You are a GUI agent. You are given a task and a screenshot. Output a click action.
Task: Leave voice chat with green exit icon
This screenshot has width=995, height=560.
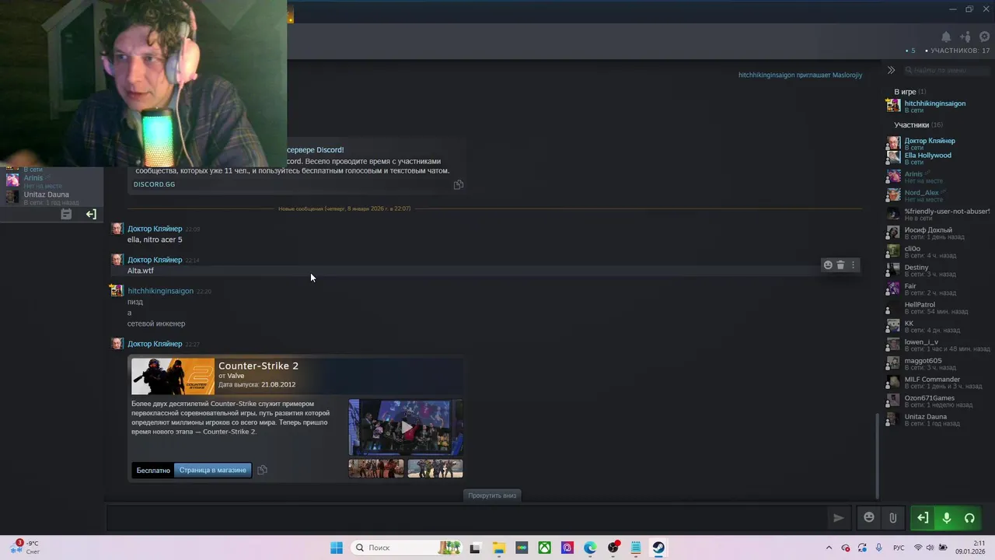923,518
